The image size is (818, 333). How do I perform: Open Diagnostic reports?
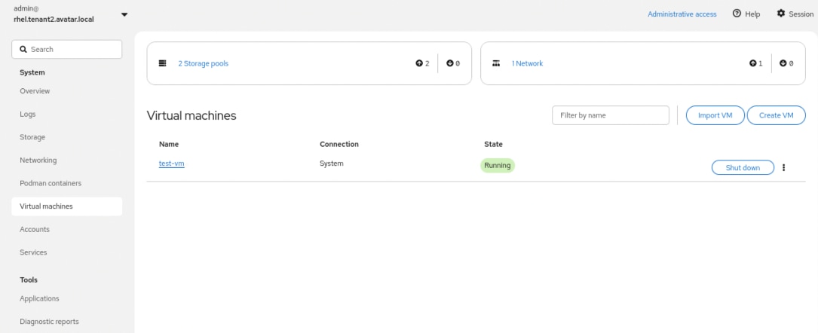(49, 322)
